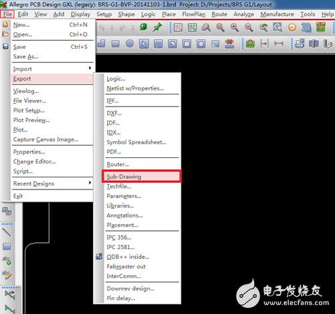335x314 pixels.
Task: Click the Redo toolbar icon
Action: pyautogui.click(x=122, y=28)
